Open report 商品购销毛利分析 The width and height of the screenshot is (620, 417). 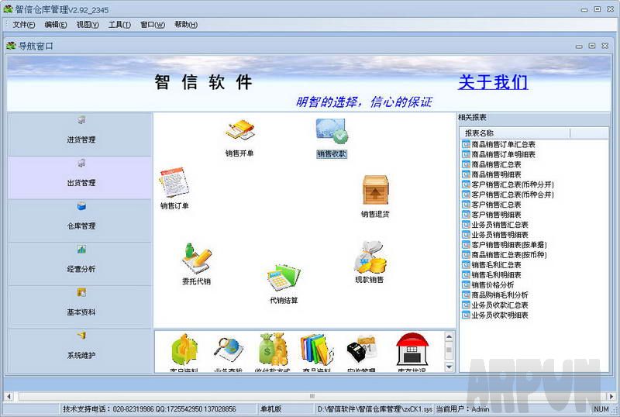coord(495,295)
